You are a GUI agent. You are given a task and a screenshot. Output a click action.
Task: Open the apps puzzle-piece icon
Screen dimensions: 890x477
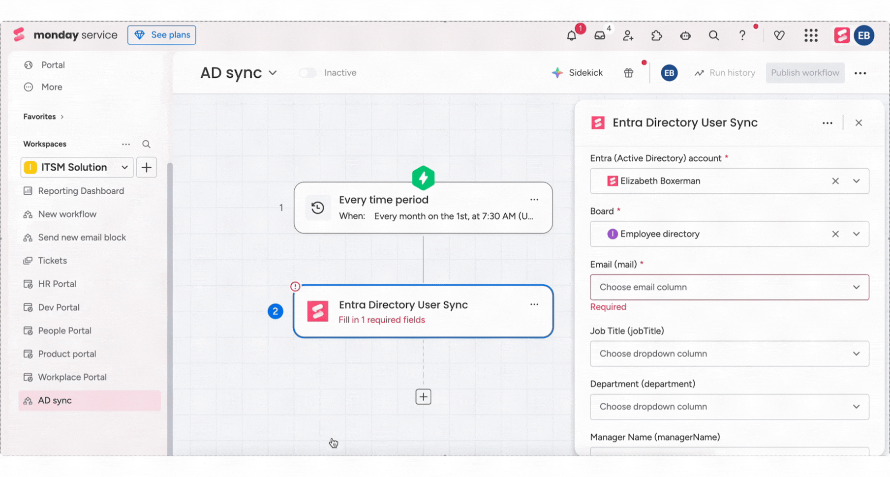click(656, 35)
